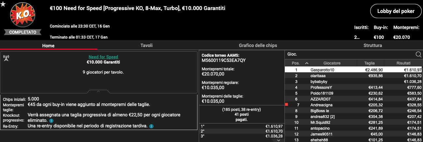Click info icon next to Re-Entry description

point(151,126)
